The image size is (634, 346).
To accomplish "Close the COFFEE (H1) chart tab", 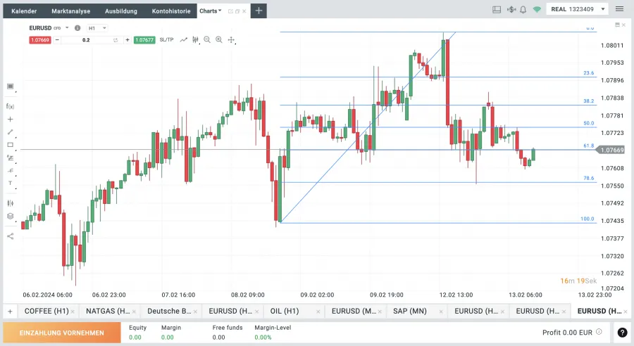I will 73,312.
